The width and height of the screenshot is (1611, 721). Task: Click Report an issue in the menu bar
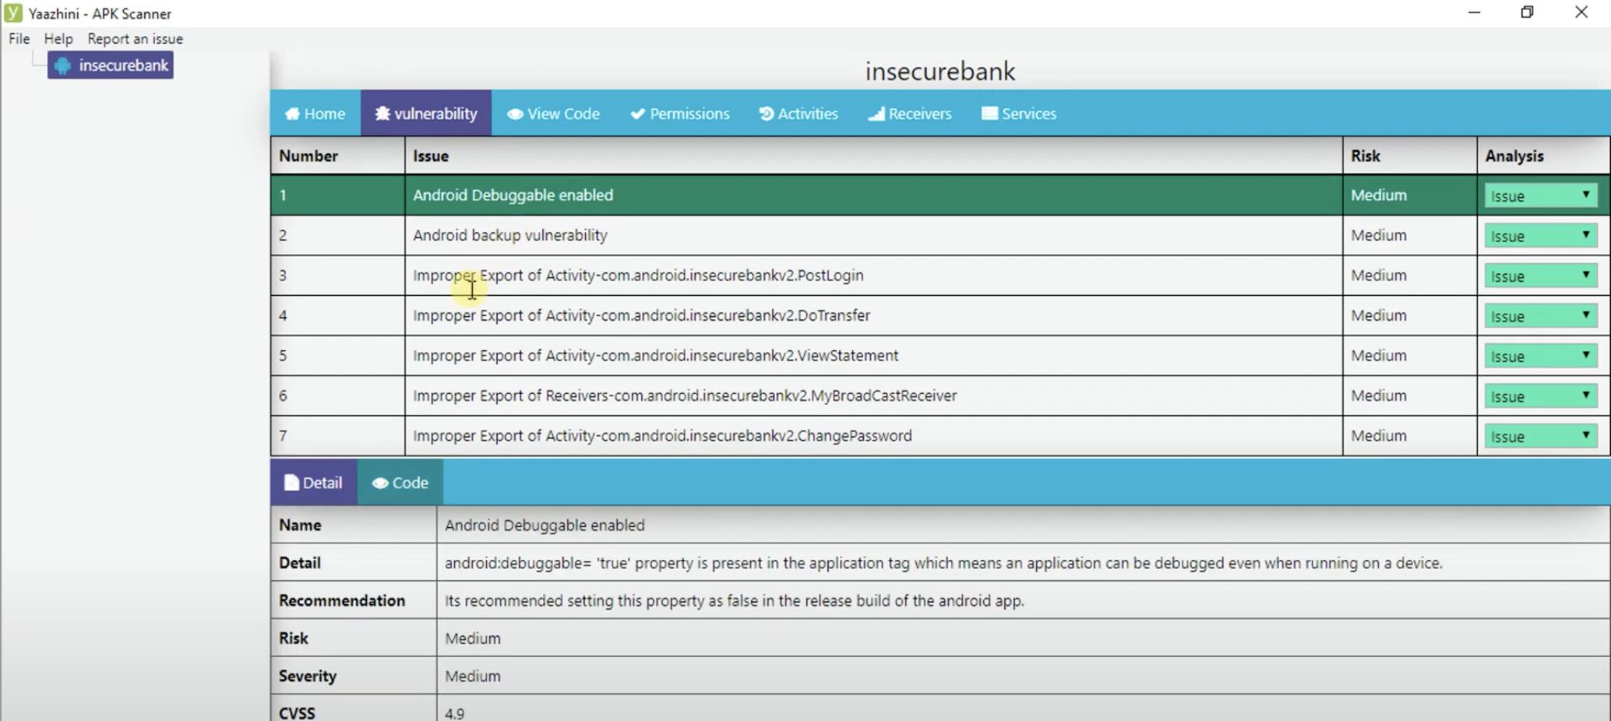(x=135, y=39)
